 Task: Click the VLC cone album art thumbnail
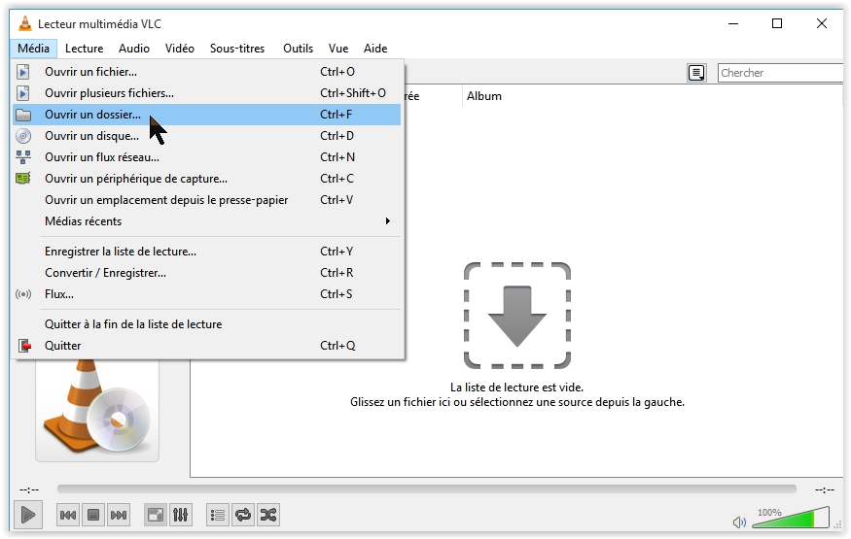97,410
